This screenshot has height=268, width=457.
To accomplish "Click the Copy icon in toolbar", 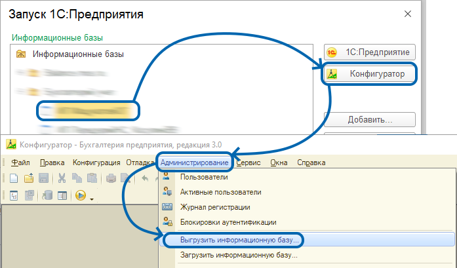I will (77, 178).
